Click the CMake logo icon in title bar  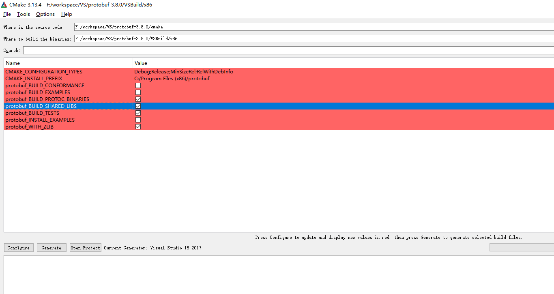pyautogui.click(x=4, y=5)
